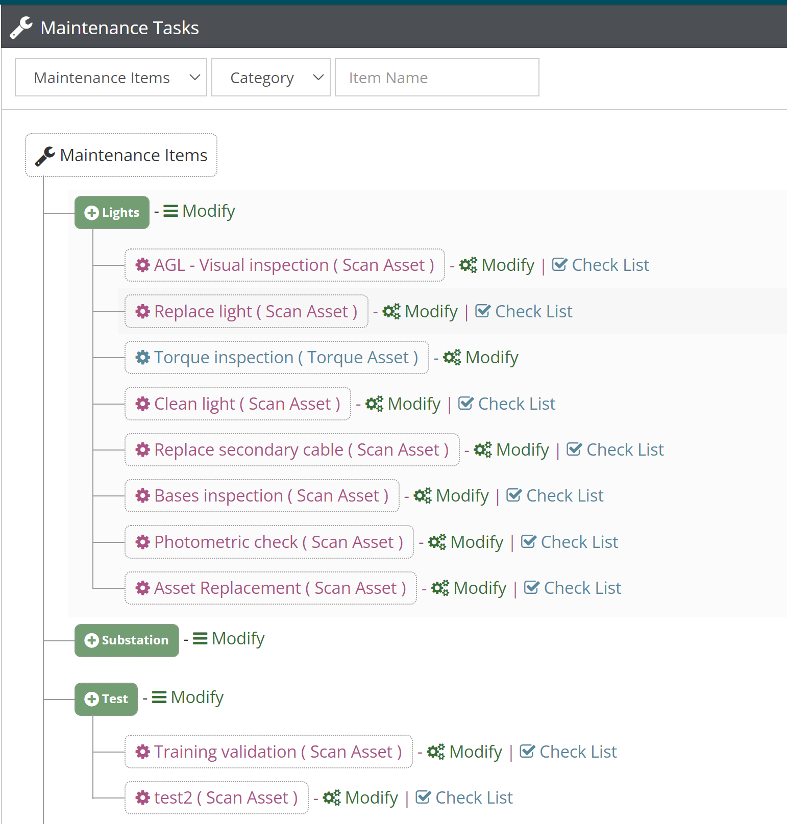The width and height of the screenshot is (787, 824).
Task: Click the Check List checkbox icon for Bases inspection
Action: (514, 495)
